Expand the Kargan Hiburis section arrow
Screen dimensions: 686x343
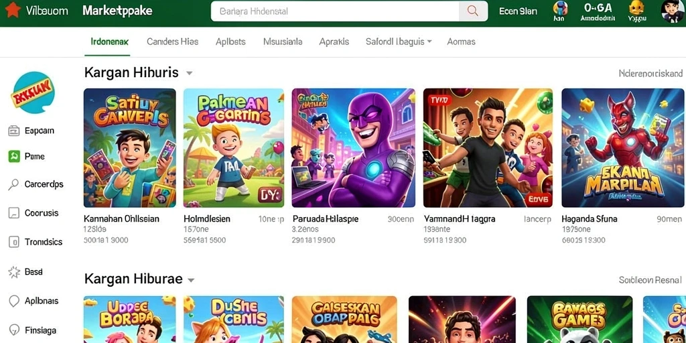coord(190,73)
